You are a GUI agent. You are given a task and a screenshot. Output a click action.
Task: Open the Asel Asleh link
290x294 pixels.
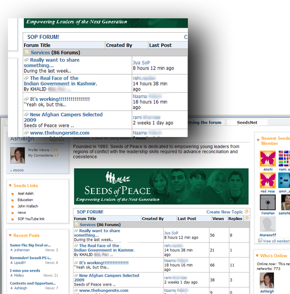[26, 194]
